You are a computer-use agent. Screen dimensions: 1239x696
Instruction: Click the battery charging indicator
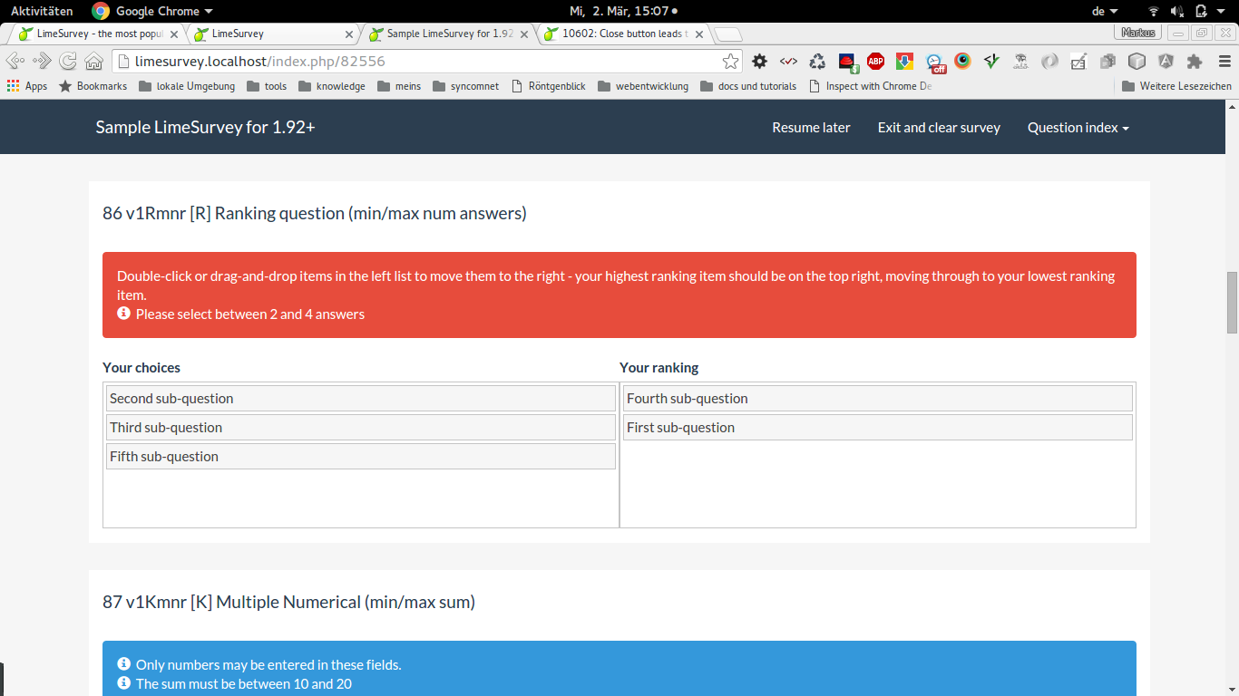pos(1201,11)
